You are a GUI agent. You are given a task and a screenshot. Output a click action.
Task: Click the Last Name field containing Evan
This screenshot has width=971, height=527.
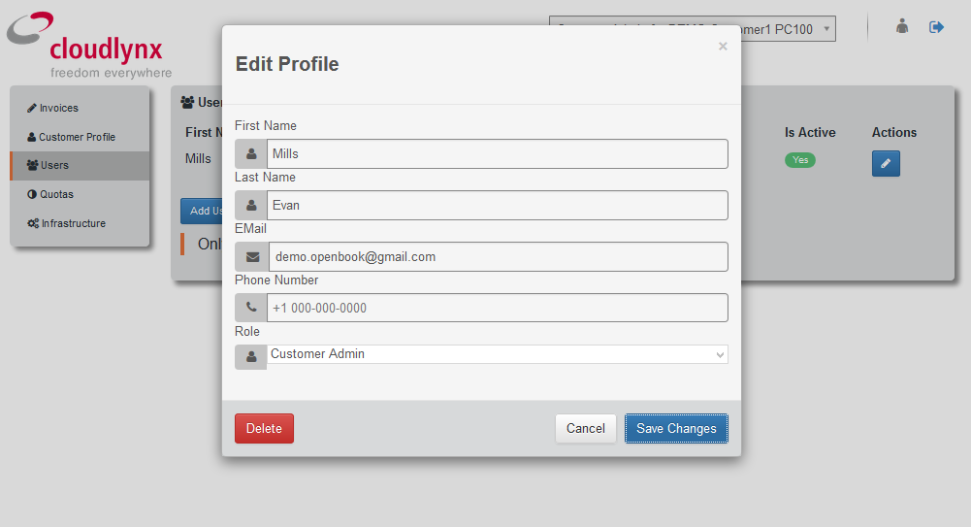click(x=498, y=205)
